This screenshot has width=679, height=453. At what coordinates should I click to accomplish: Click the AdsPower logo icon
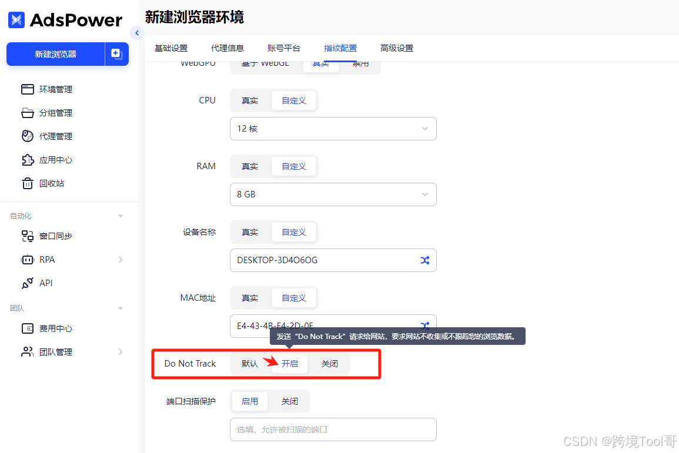point(16,20)
